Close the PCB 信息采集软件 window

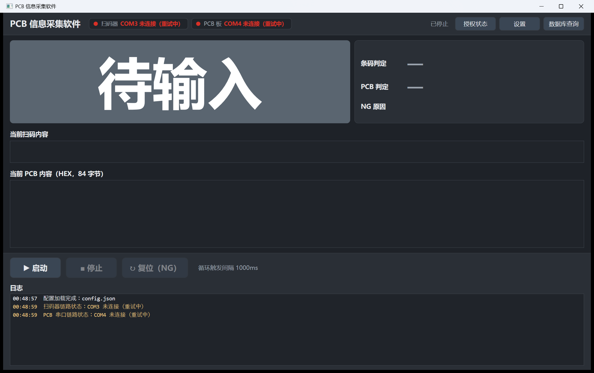tap(581, 6)
